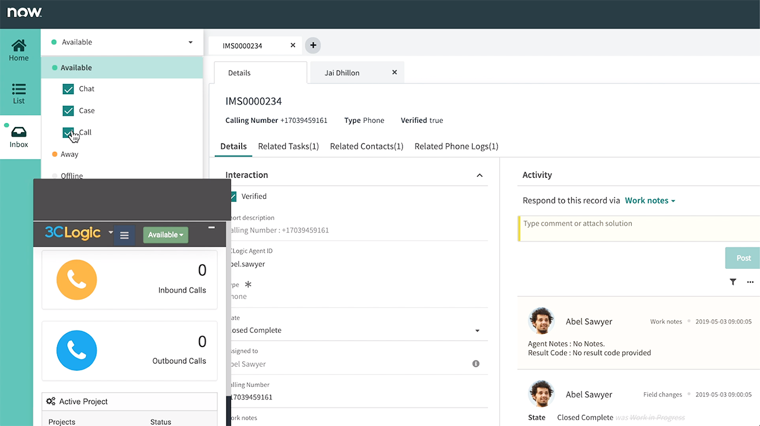Click the blue Outbound Calls phone icon
The width and height of the screenshot is (760, 426).
(76, 351)
